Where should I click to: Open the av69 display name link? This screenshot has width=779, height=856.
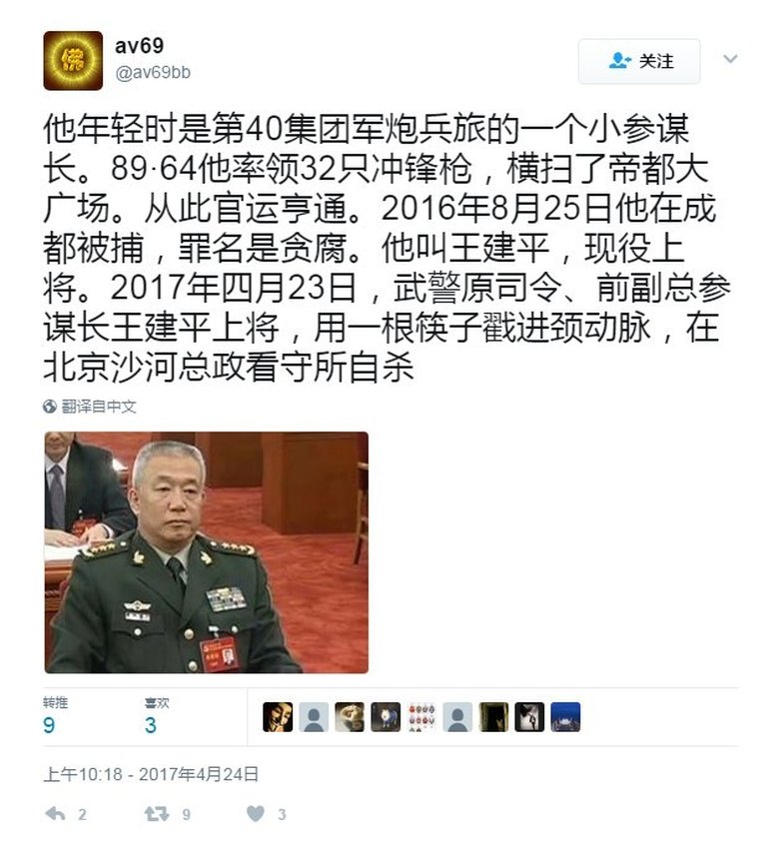(x=139, y=46)
